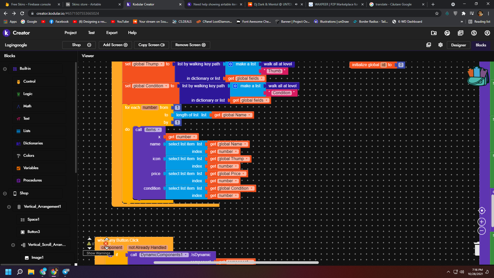The width and height of the screenshot is (494, 278).
Task: Center the workspace with the crosshair icon
Action: point(482,211)
